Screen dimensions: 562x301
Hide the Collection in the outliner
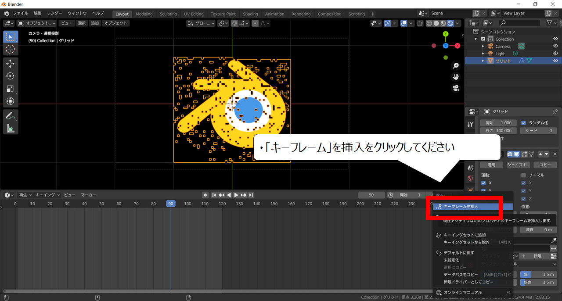point(555,39)
